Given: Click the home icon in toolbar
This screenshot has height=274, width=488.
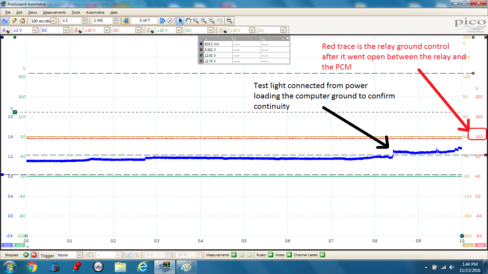Looking at the screenshot, I should point(22,21).
